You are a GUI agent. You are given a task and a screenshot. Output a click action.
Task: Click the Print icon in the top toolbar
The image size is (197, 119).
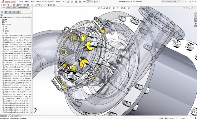80,2
